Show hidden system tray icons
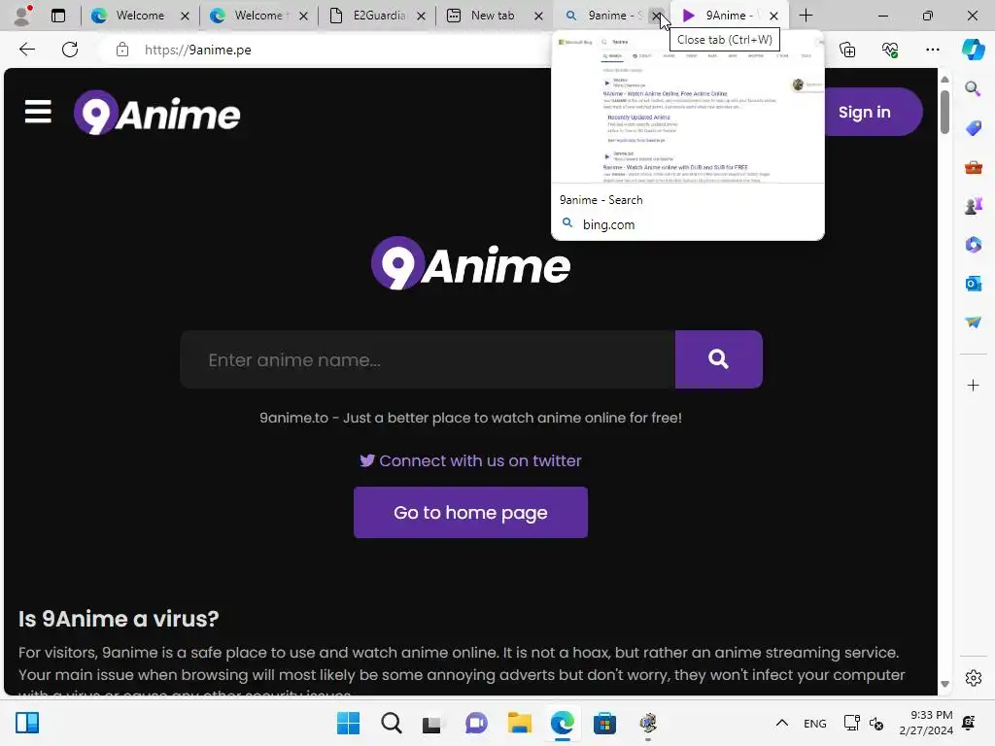The width and height of the screenshot is (995, 746). tap(782, 723)
